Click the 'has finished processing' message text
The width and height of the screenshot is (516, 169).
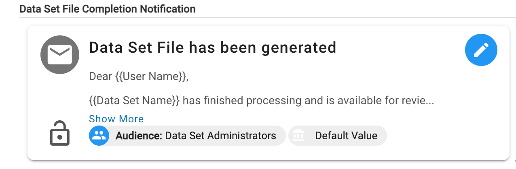point(242,100)
